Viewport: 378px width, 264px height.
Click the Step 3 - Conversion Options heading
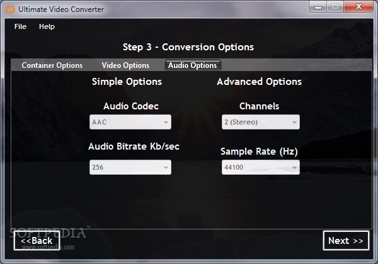(188, 47)
